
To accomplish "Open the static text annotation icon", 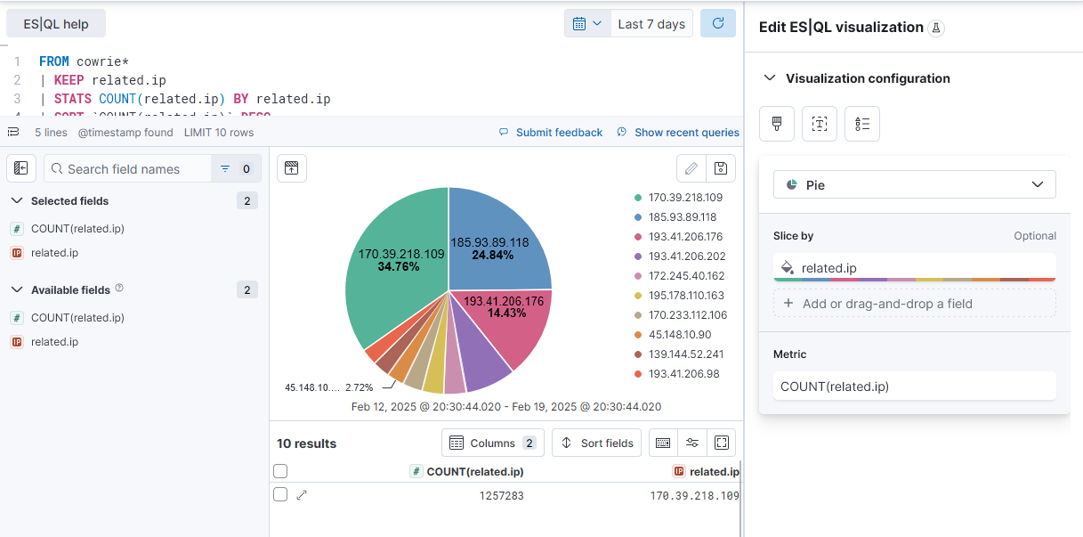I will point(819,123).
